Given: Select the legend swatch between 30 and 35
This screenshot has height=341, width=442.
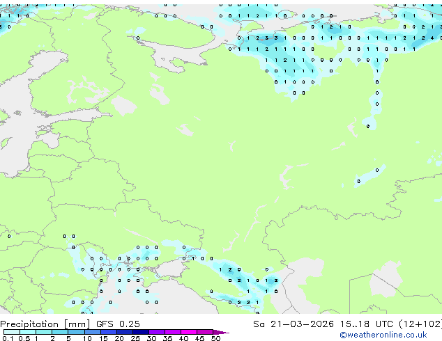Looking at the screenshot, I should pos(157,332).
